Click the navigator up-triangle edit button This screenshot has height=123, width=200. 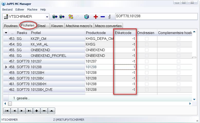[x=52, y=111]
